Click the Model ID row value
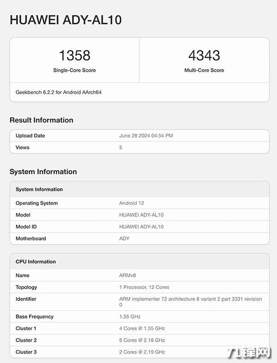 [x=141, y=227]
